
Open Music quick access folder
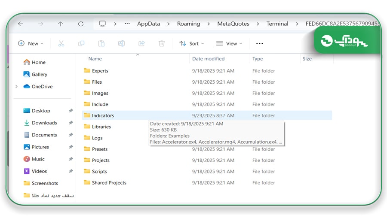(34, 159)
